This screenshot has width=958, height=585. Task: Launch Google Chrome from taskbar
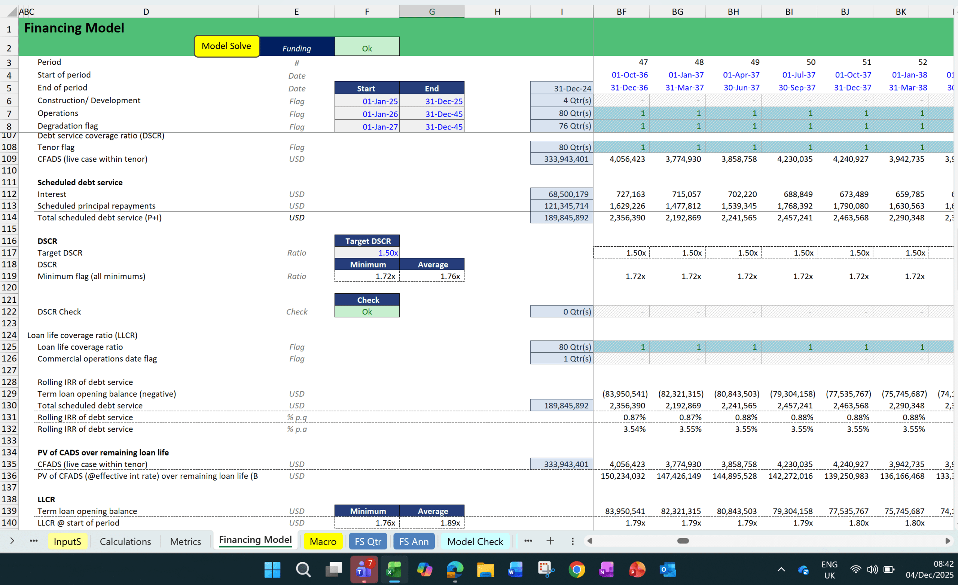[x=576, y=570]
